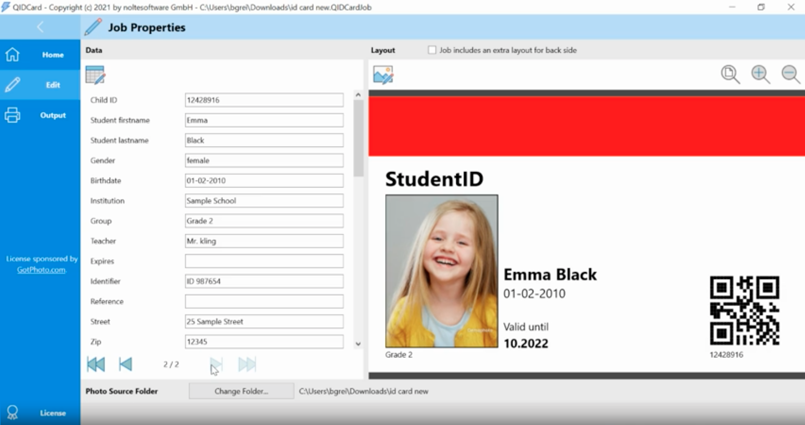Open the edit data table icon
Viewport: 805px width, 425px height.
pyautogui.click(x=95, y=75)
